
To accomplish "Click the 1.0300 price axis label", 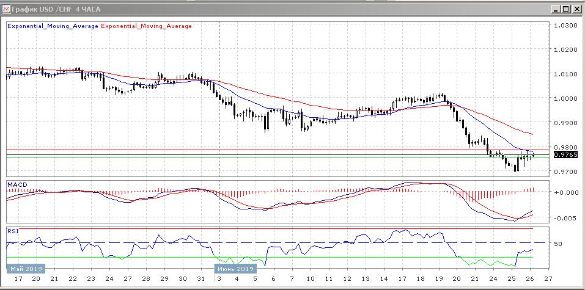I will click(x=565, y=26).
